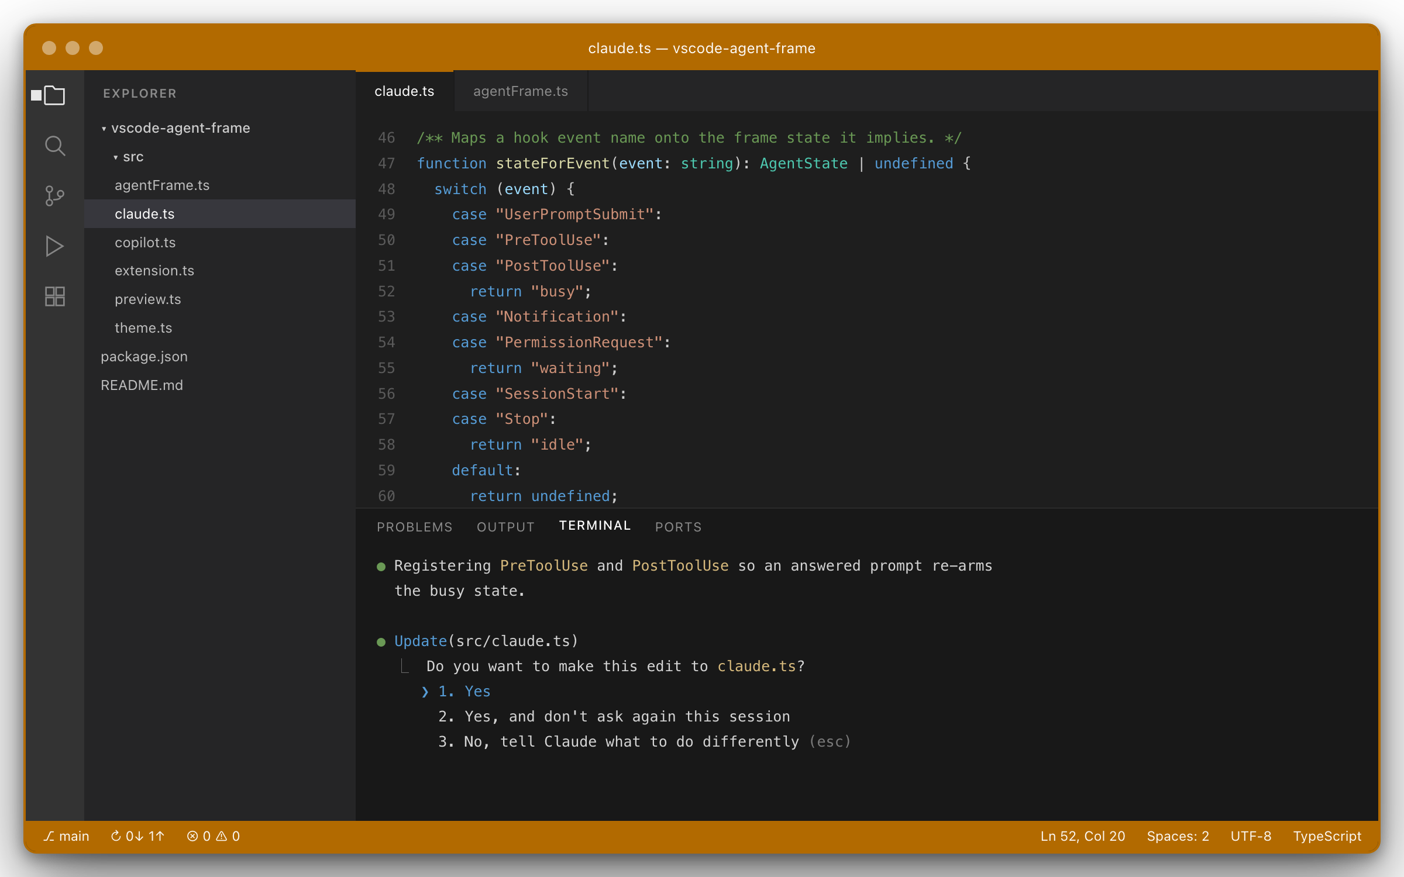Open the Search view icon
This screenshot has height=877, width=1404.
[54, 146]
